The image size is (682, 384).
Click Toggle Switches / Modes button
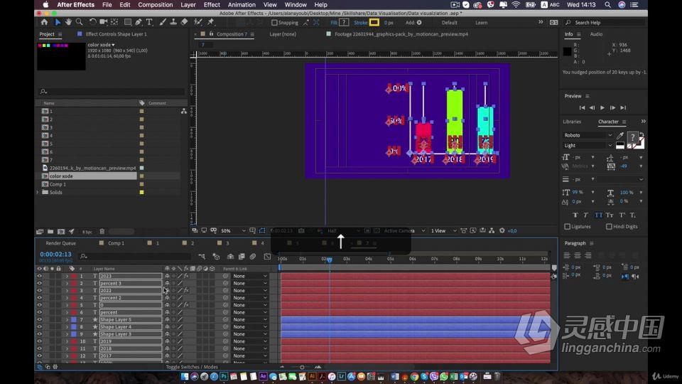point(192,367)
